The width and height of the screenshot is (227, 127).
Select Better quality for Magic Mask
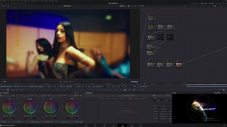[x=167, y=100]
